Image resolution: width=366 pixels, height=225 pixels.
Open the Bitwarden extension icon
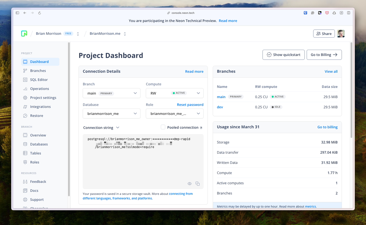(x=305, y=13)
